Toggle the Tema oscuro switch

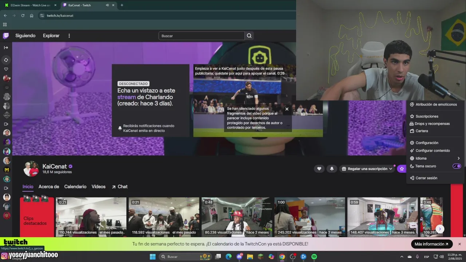click(x=457, y=166)
